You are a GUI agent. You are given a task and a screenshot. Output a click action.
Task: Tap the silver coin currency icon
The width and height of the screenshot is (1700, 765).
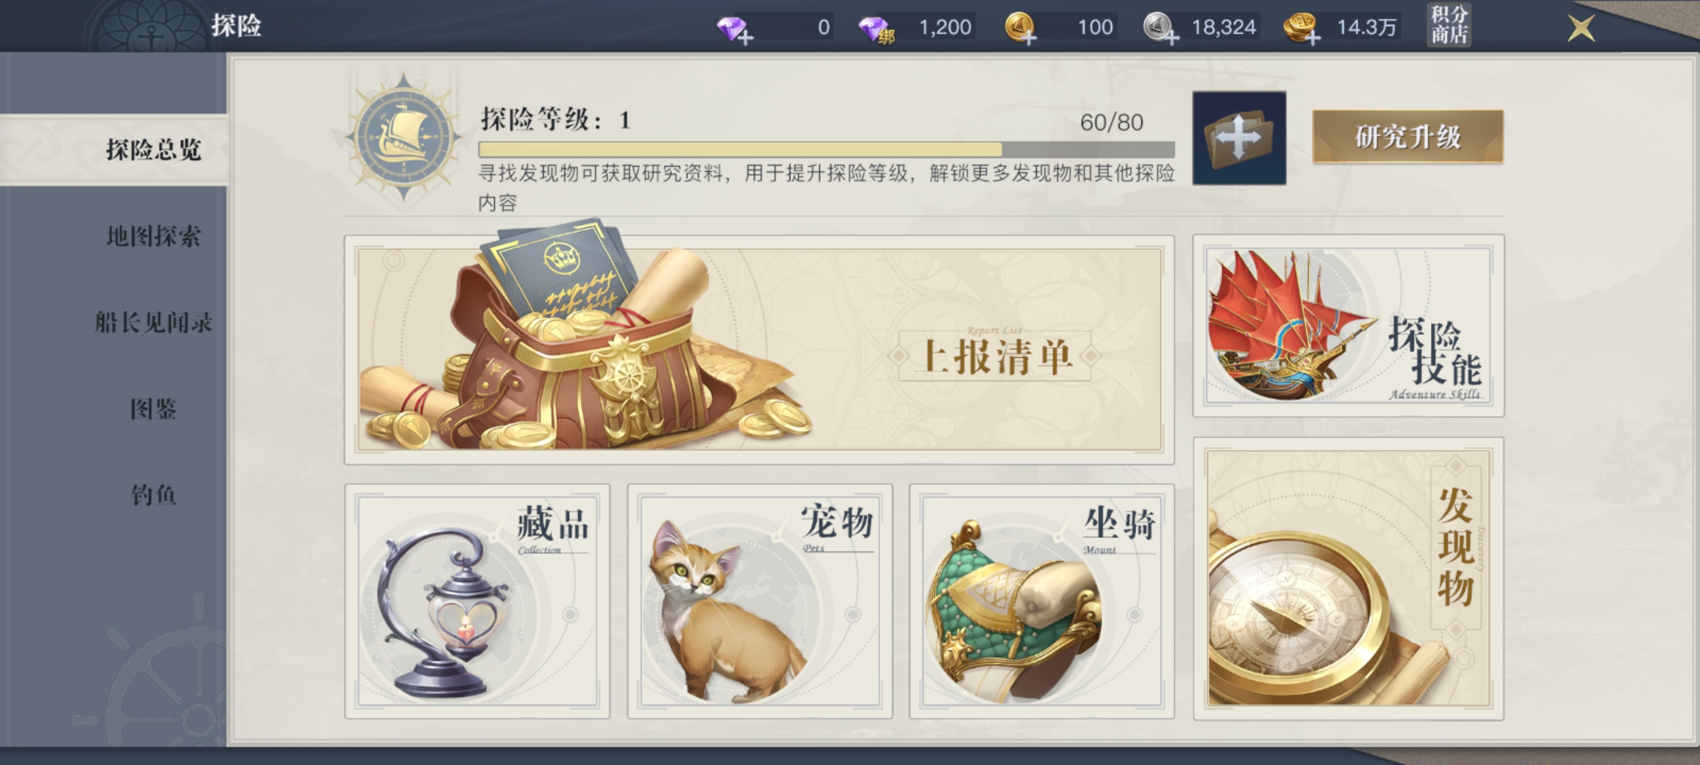coord(1161,28)
